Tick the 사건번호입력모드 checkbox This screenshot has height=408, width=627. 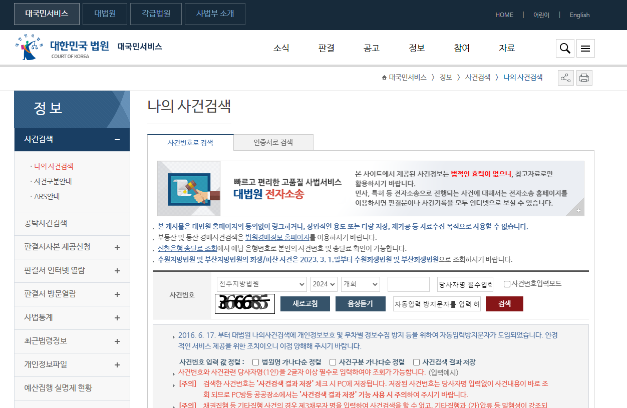pyautogui.click(x=507, y=284)
